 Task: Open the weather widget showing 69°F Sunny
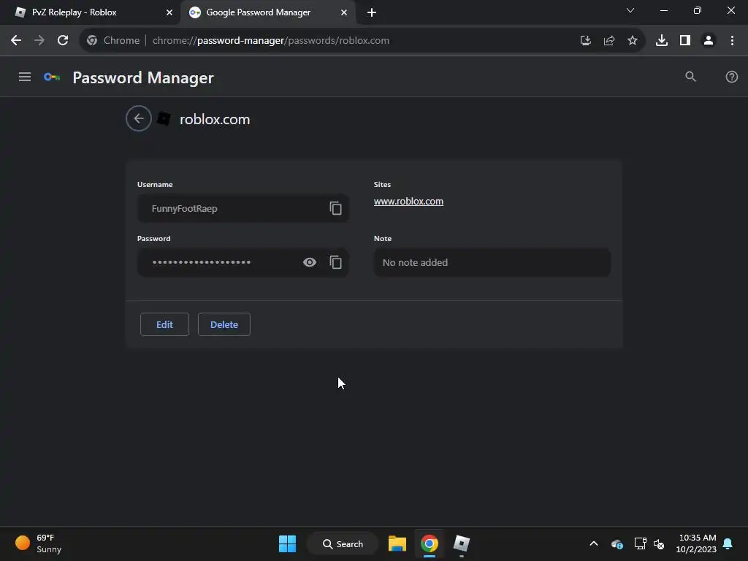[x=38, y=543]
